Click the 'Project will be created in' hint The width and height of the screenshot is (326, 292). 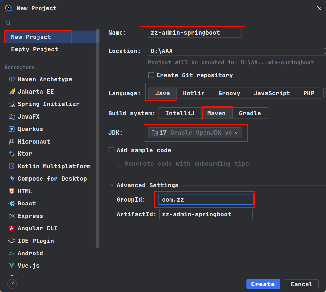231,62
